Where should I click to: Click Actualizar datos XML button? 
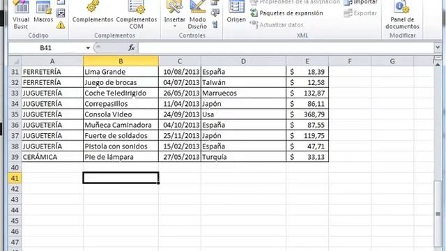pos(277,25)
